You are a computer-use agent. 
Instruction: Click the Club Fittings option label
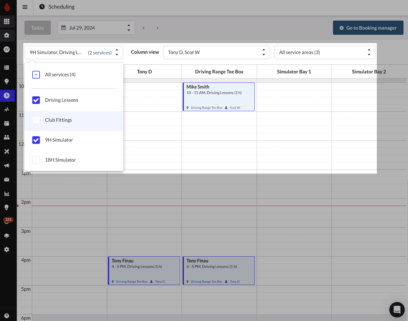58,120
